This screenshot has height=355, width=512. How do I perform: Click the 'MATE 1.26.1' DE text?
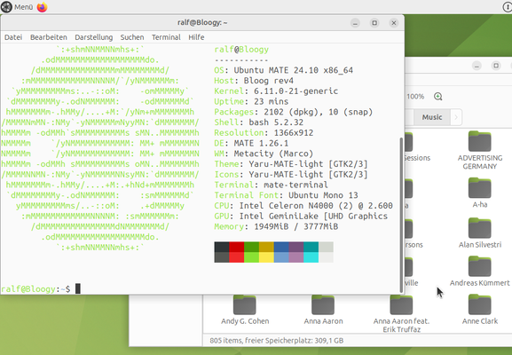[x=261, y=144]
